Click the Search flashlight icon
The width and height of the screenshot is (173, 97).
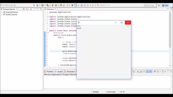67,5
